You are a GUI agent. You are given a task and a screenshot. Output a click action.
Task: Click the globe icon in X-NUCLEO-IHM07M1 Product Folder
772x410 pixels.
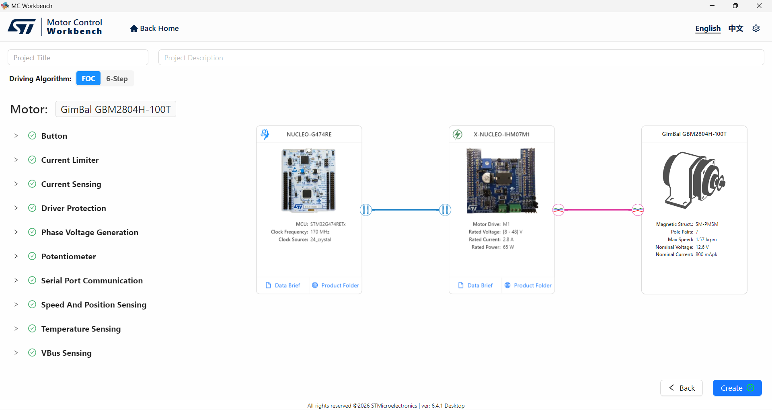pyautogui.click(x=507, y=285)
